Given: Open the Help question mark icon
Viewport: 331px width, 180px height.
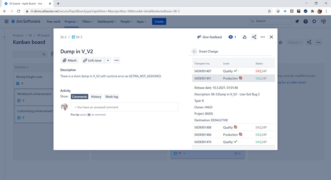Looking at the screenshot, I should [x=306, y=21].
